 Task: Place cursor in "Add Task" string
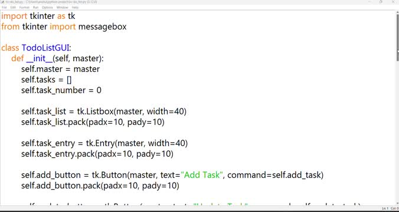[202, 175]
